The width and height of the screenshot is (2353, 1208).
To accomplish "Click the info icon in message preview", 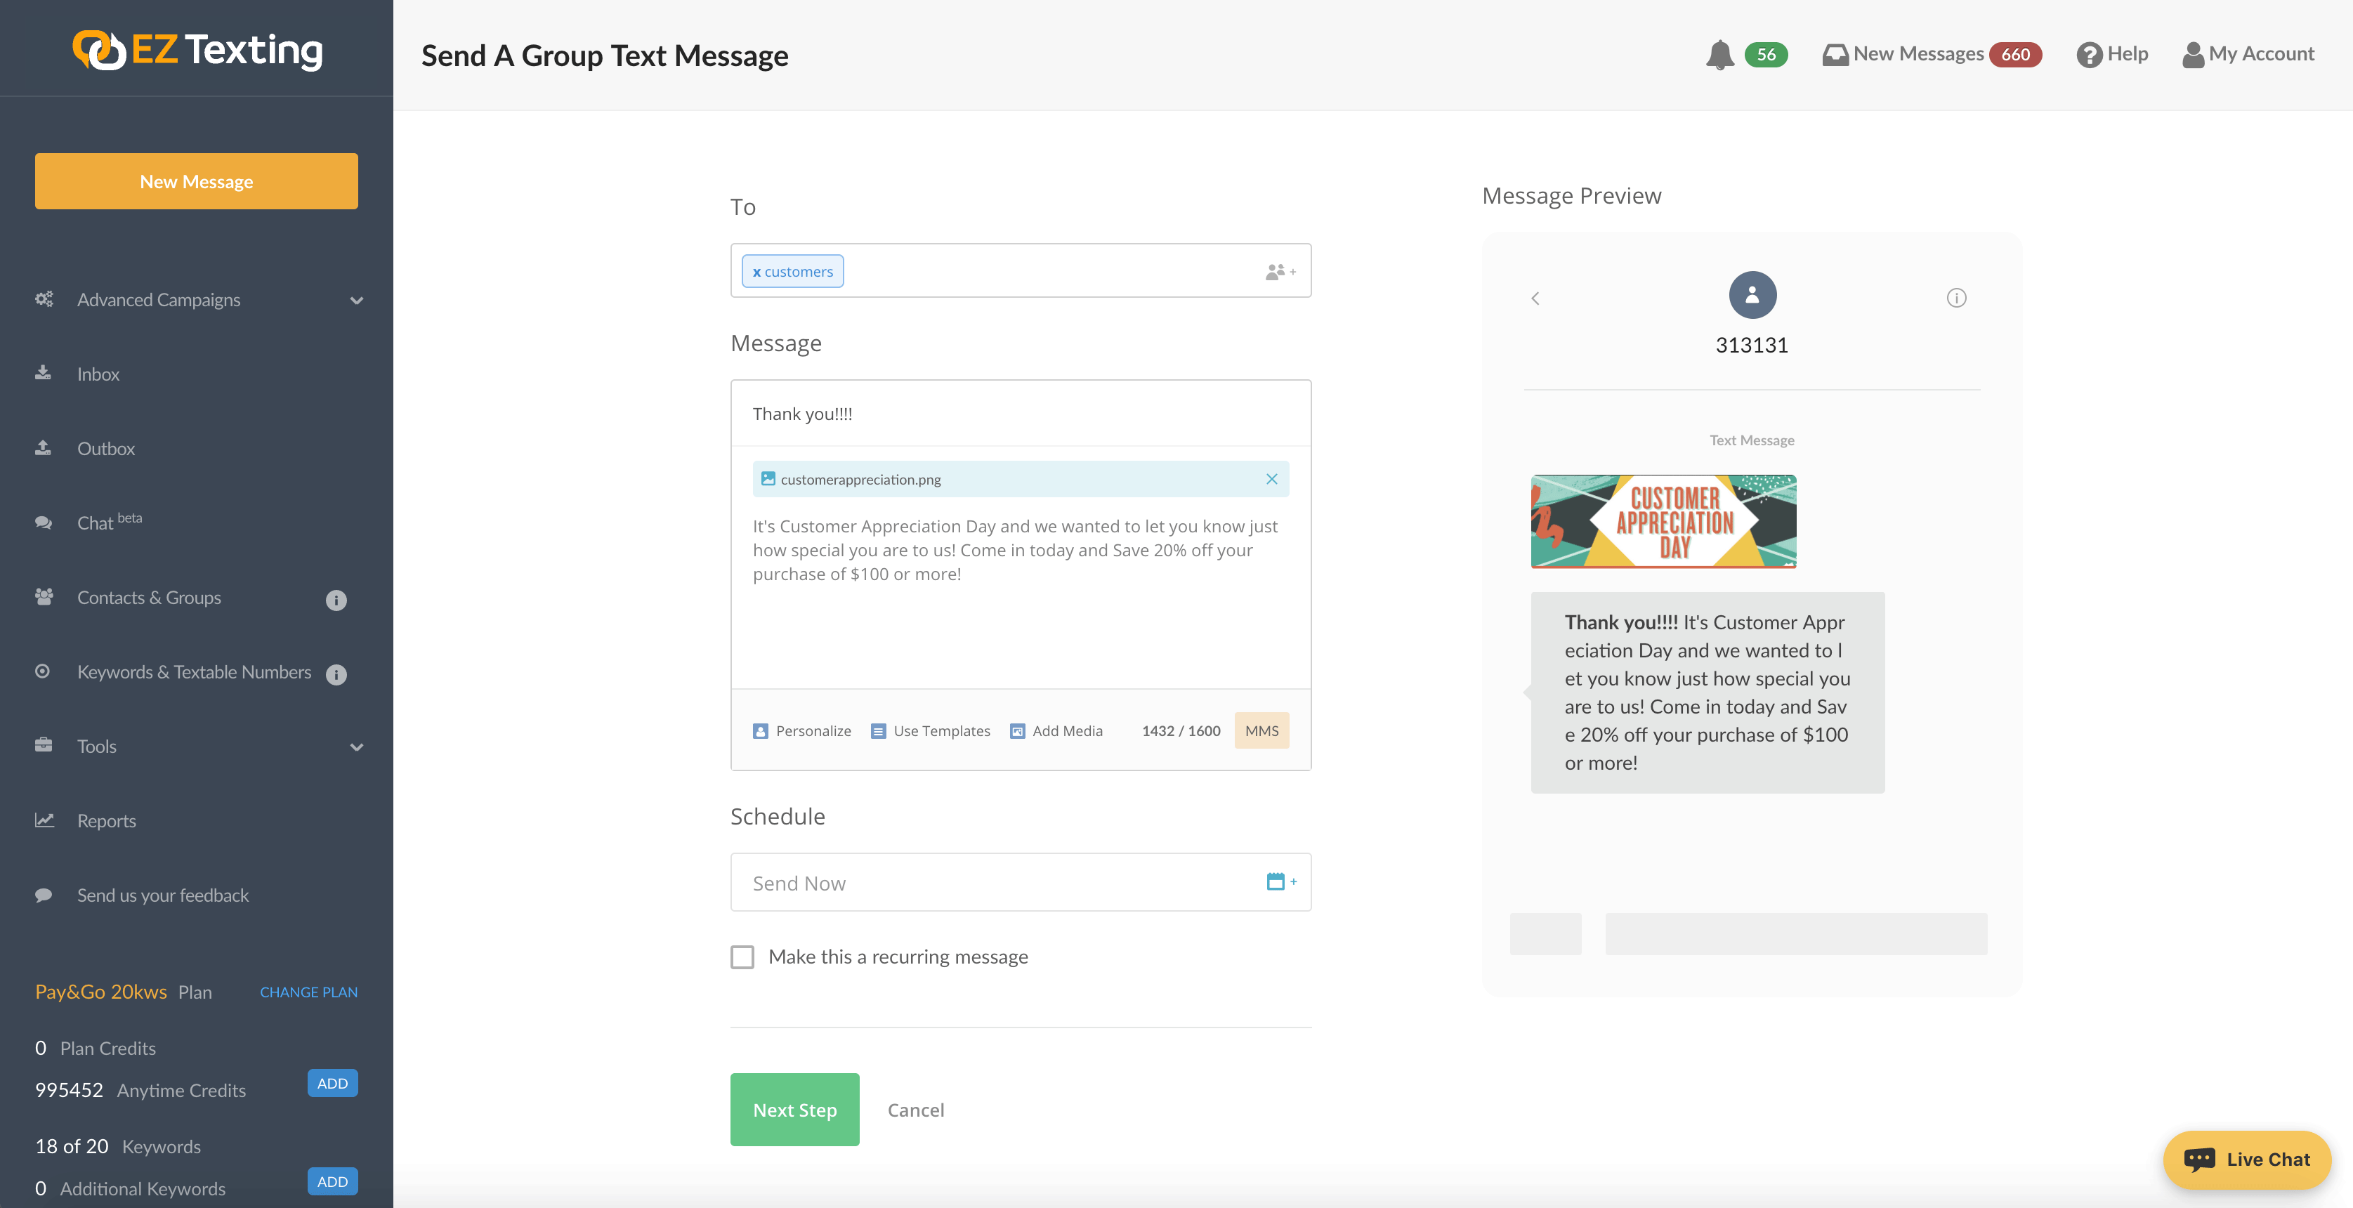I will pyautogui.click(x=1955, y=298).
